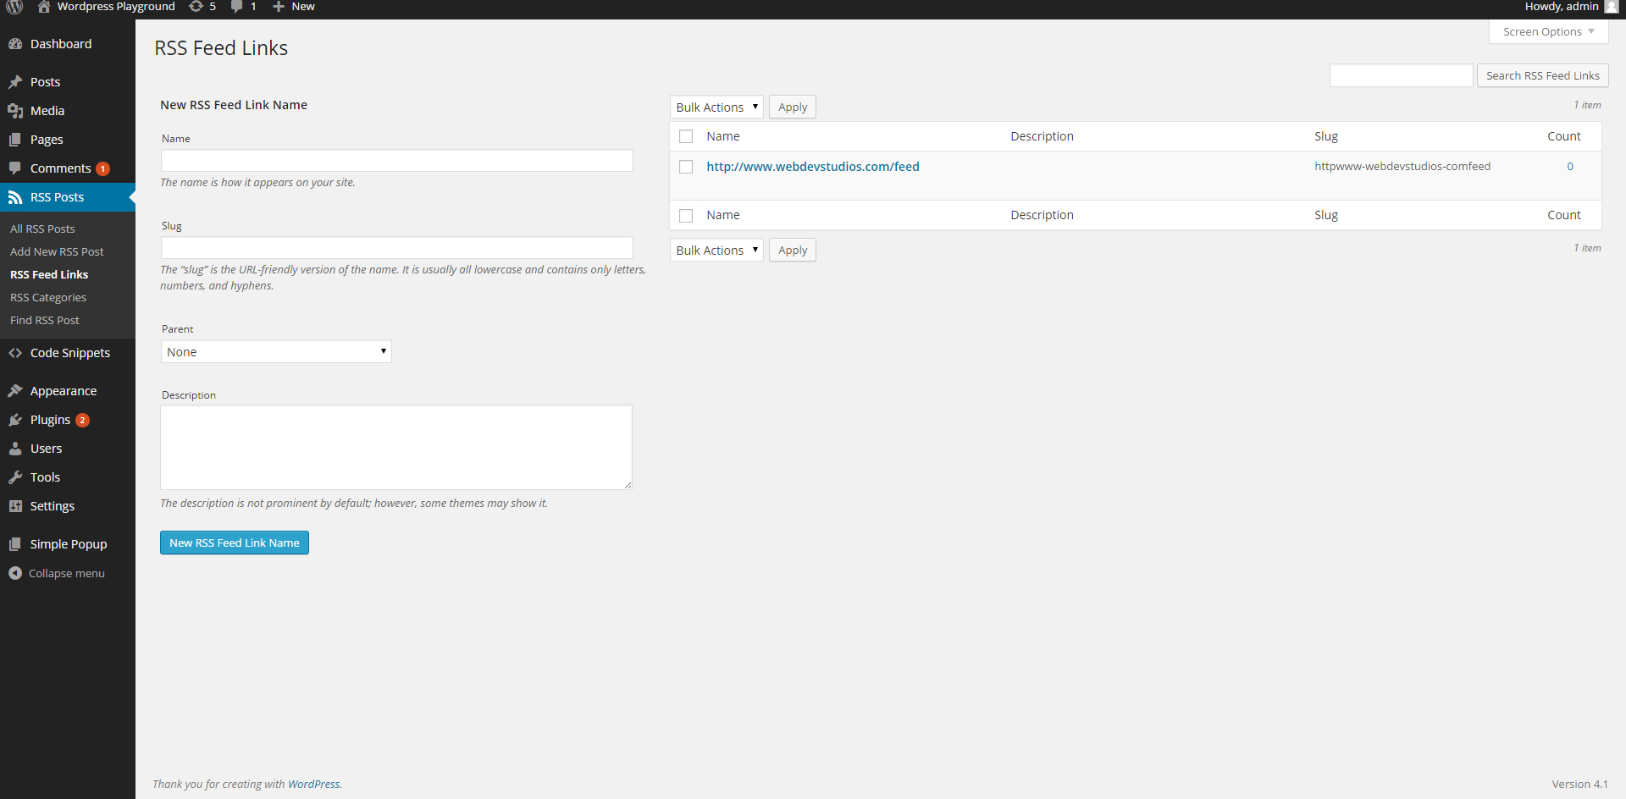
Task: Check the box for webdevstudios feed row
Action: 686,167
